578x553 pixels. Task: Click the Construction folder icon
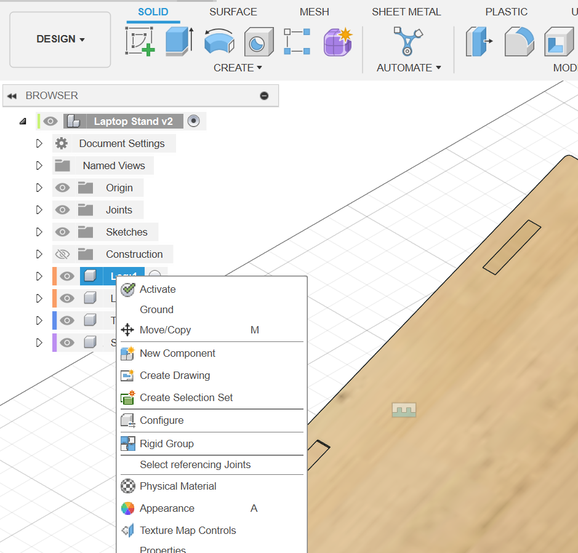tap(86, 254)
